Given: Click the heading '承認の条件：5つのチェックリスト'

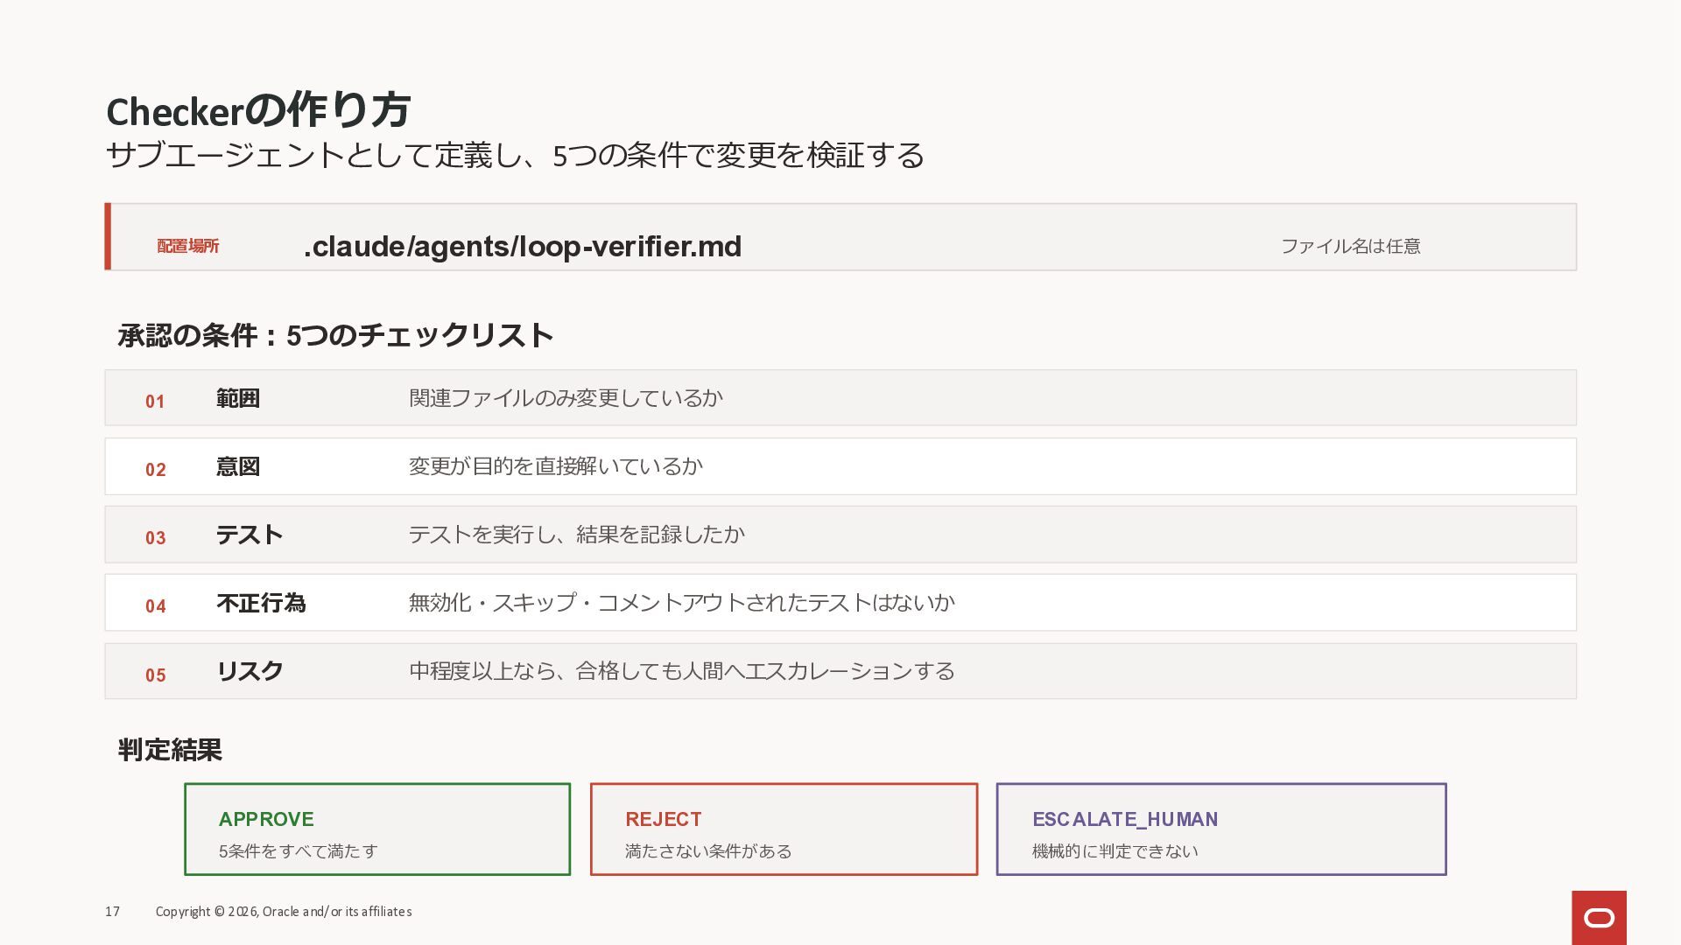Looking at the screenshot, I should click(335, 335).
